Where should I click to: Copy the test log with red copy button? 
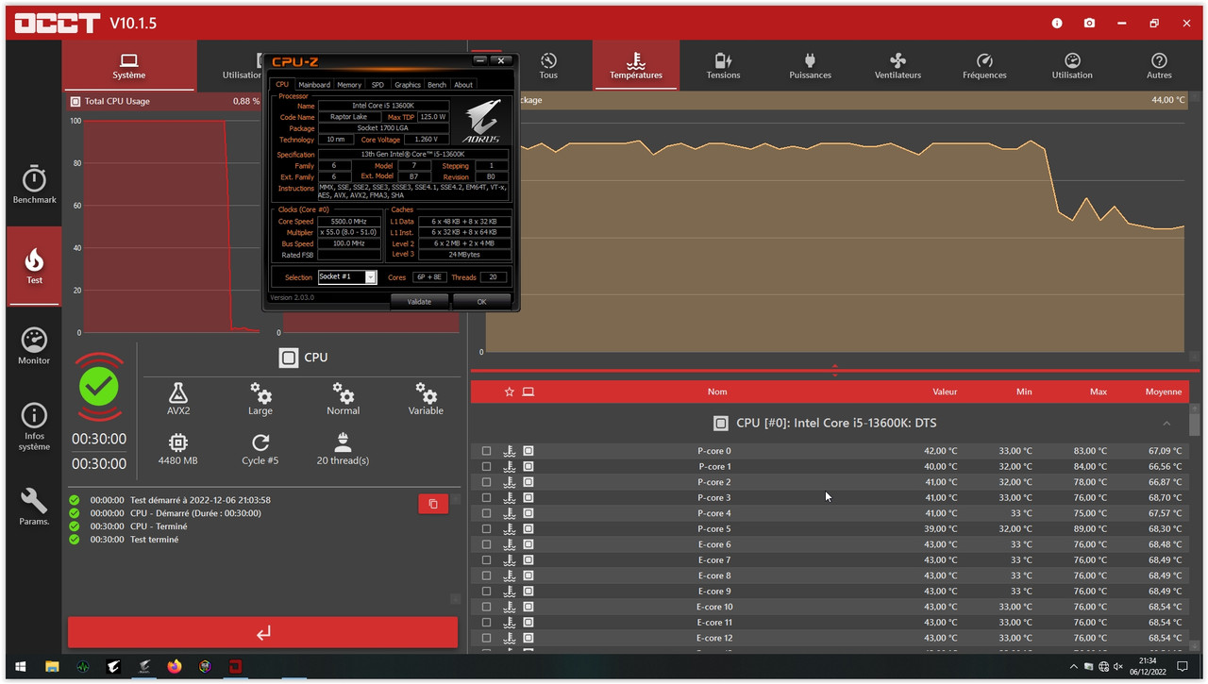pos(433,504)
